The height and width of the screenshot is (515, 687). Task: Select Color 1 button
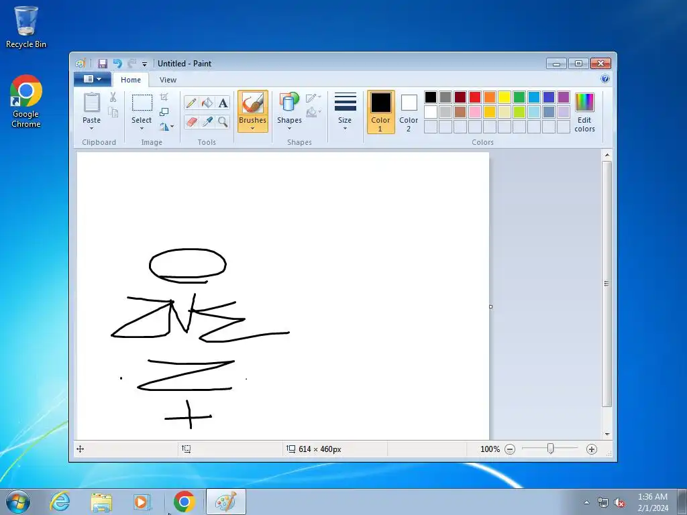[x=381, y=112]
